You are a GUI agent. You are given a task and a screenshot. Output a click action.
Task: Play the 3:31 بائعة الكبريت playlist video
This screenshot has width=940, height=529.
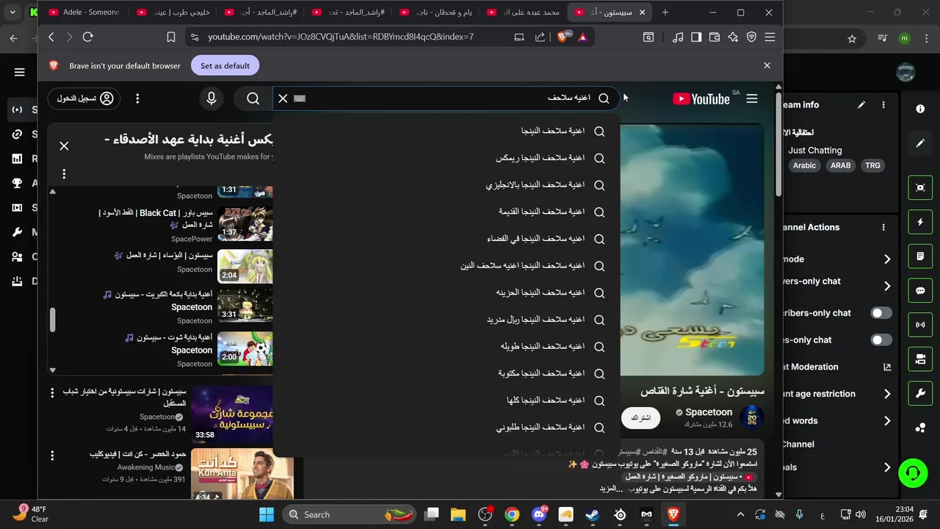tap(245, 306)
